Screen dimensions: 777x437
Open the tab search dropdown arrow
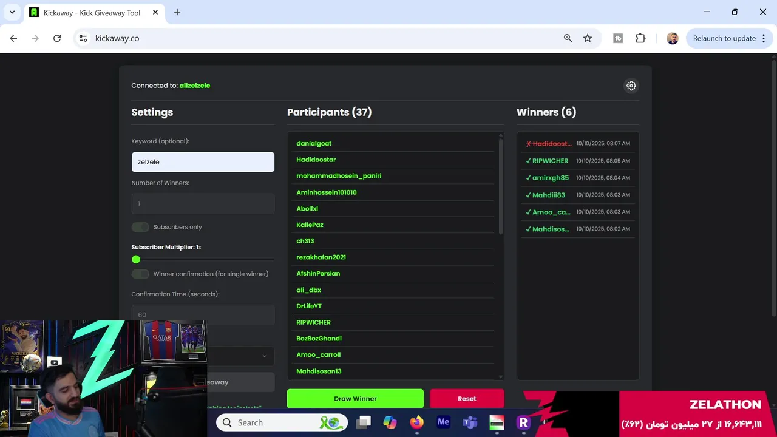pyautogui.click(x=12, y=12)
